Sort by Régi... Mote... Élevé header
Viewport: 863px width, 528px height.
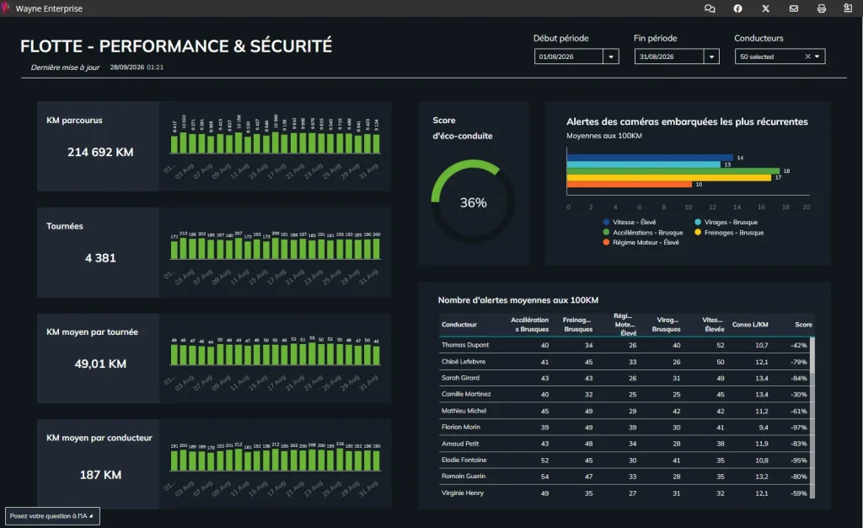click(x=624, y=324)
